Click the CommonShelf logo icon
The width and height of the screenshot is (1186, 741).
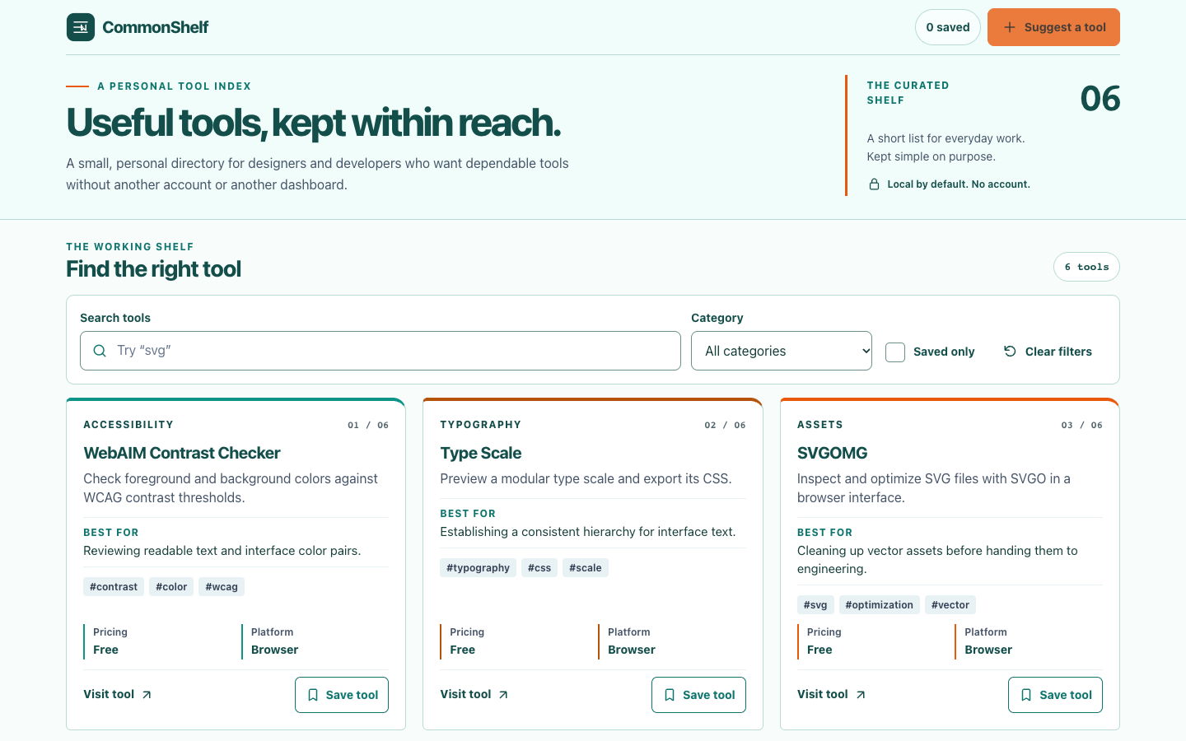click(81, 27)
